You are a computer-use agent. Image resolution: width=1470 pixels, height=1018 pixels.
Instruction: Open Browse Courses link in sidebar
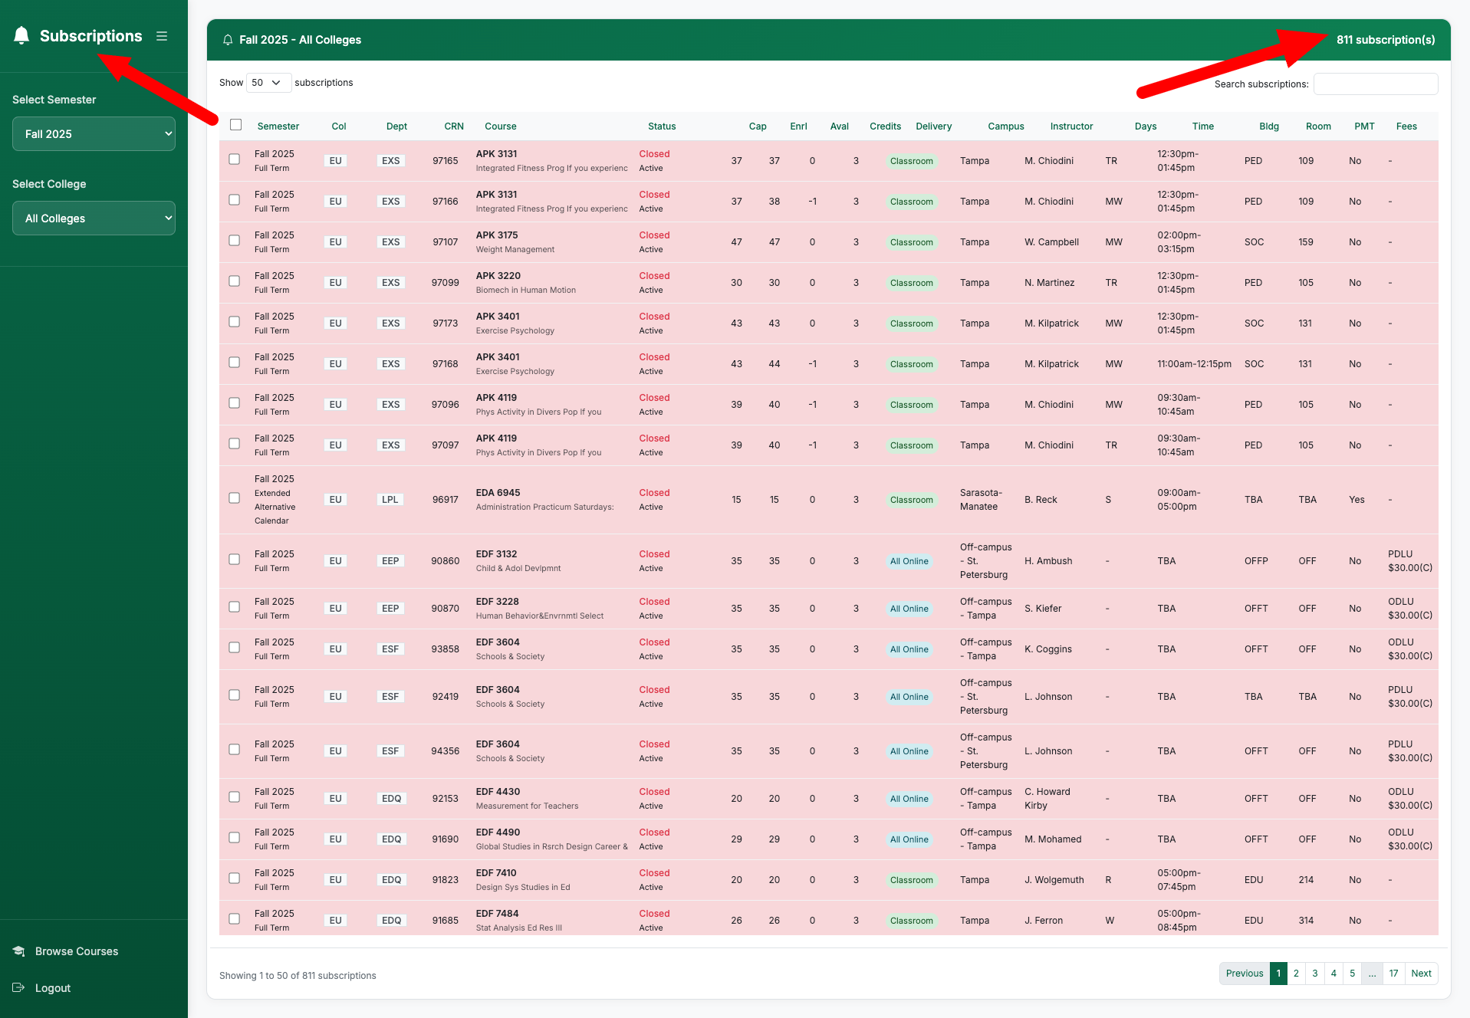click(x=77, y=951)
